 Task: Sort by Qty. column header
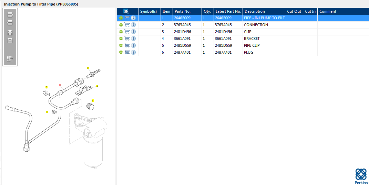click(207, 11)
